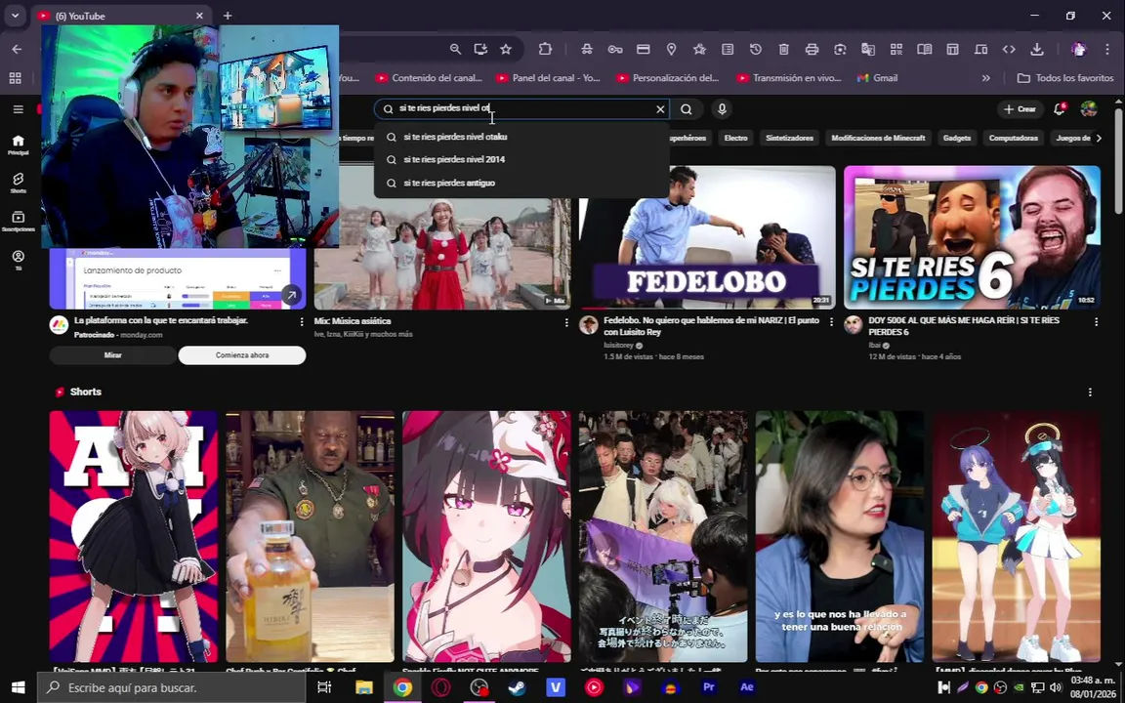Open options menu for Mix Música asiática

pos(566,322)
